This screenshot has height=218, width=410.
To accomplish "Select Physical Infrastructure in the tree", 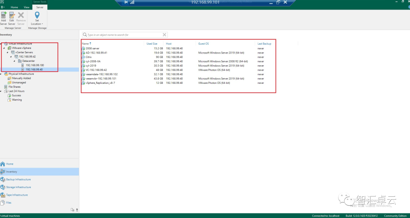I will tap(21, 74).
